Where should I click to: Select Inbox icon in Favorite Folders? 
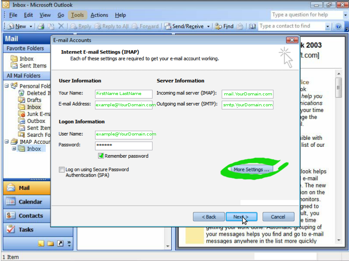point(14,58)
